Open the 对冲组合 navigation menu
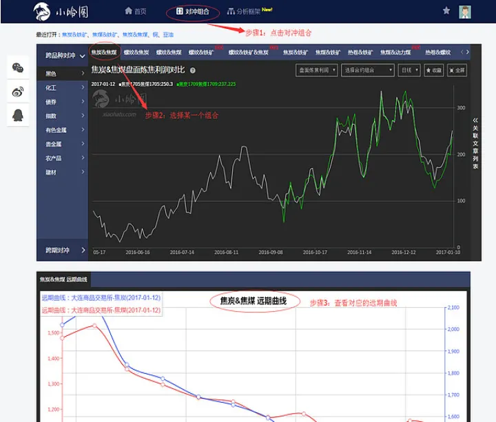The image size is (496, 422). (193, 12)
